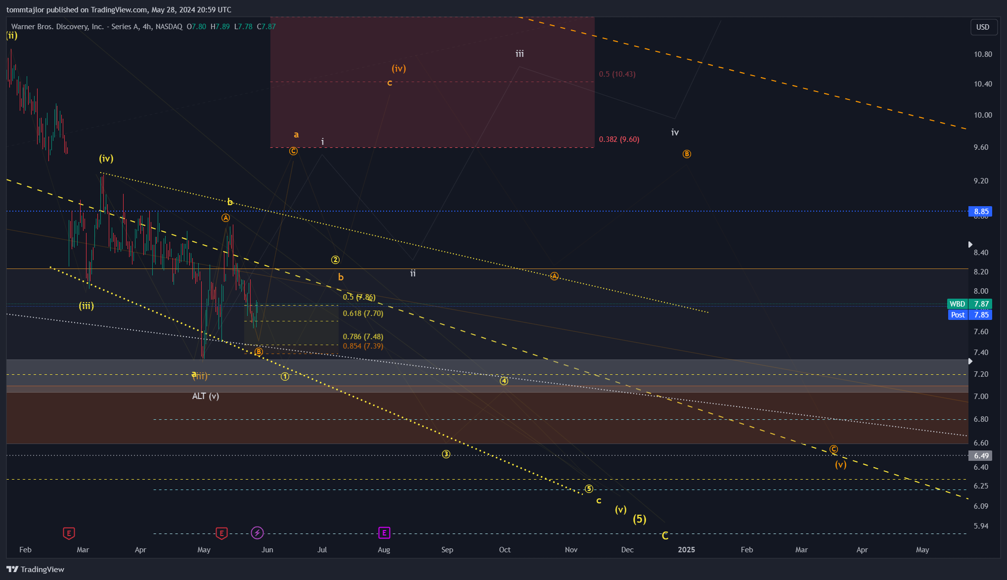Click the 0.618 (7.70) retracement label
Screen dimensions: 1007x580
pos(363,313)
